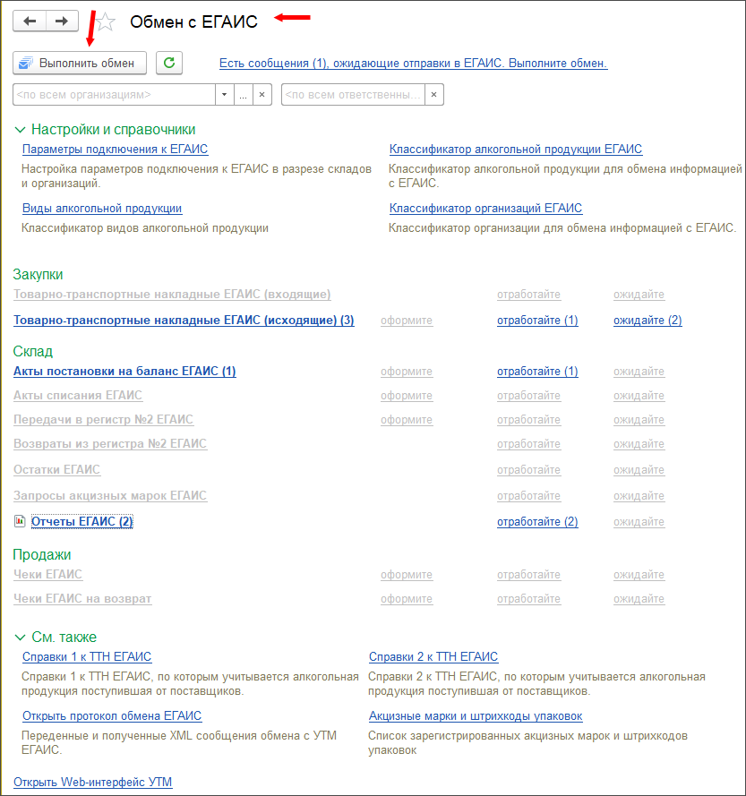The height and width of the screenshot is (796, 746).
Task: Go forward with the right arrow button
Action: click(x=62, y=21)
